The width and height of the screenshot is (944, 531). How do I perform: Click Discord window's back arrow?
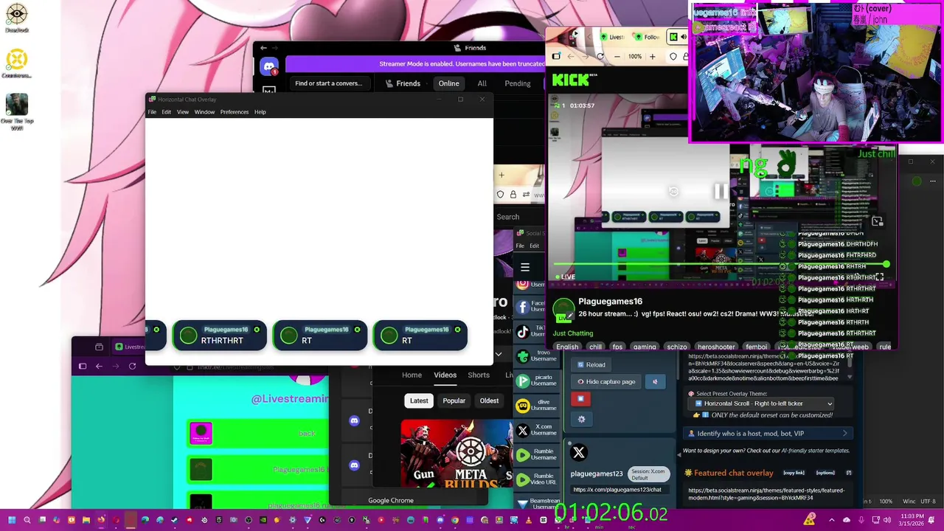click(x=263, y=48)
